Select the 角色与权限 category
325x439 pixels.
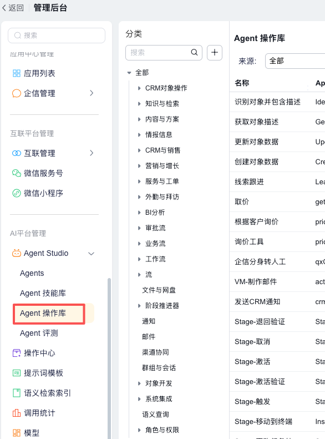[x=162, y=430]
